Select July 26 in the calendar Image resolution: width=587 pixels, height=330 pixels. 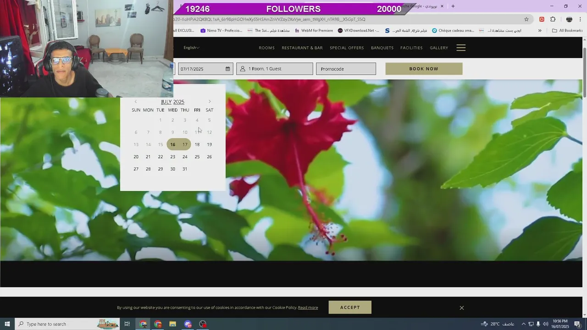(x=209, y=157)
